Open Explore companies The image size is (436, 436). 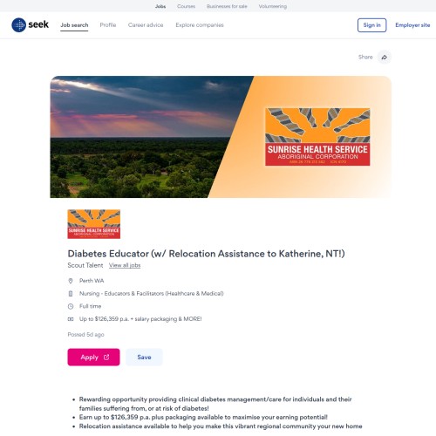point(200,25)
